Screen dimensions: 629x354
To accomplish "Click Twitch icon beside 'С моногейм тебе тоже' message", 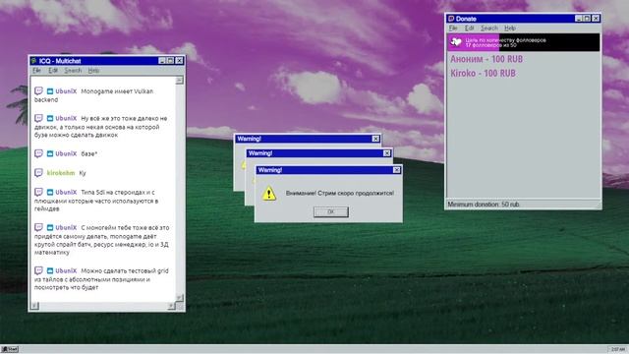I will 38,227.
